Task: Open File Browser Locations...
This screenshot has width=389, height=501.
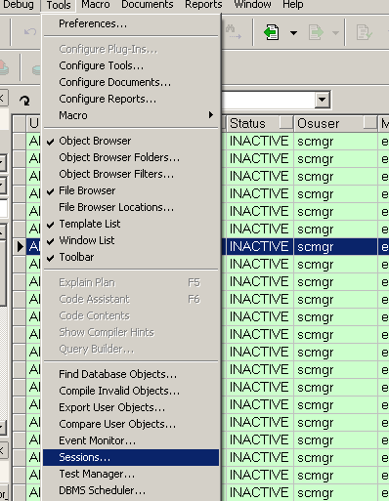Action: click(x=131, y=207)
